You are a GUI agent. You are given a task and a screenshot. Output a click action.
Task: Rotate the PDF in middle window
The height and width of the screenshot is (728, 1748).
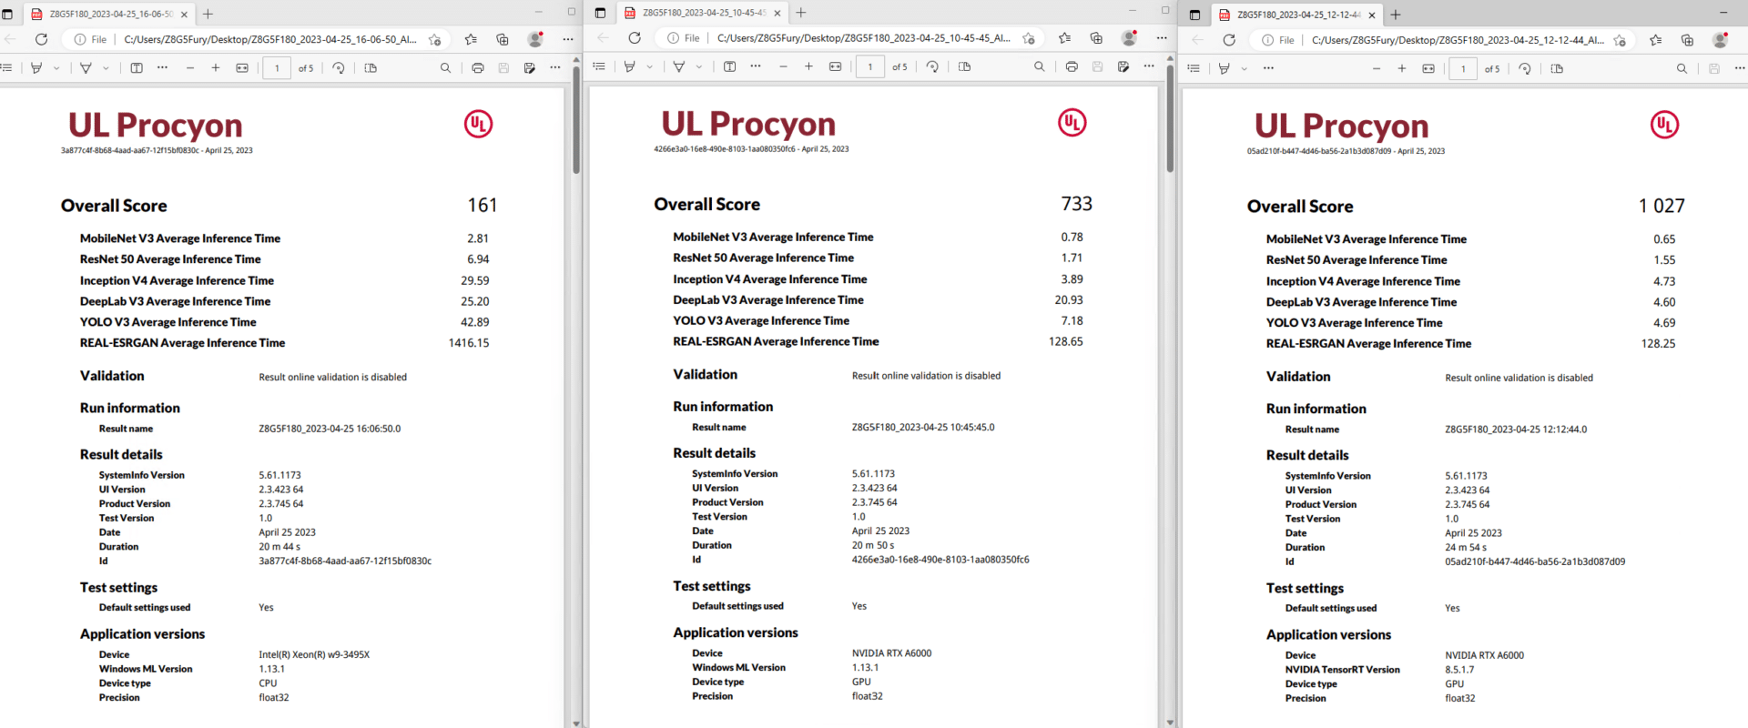(932, 66)
